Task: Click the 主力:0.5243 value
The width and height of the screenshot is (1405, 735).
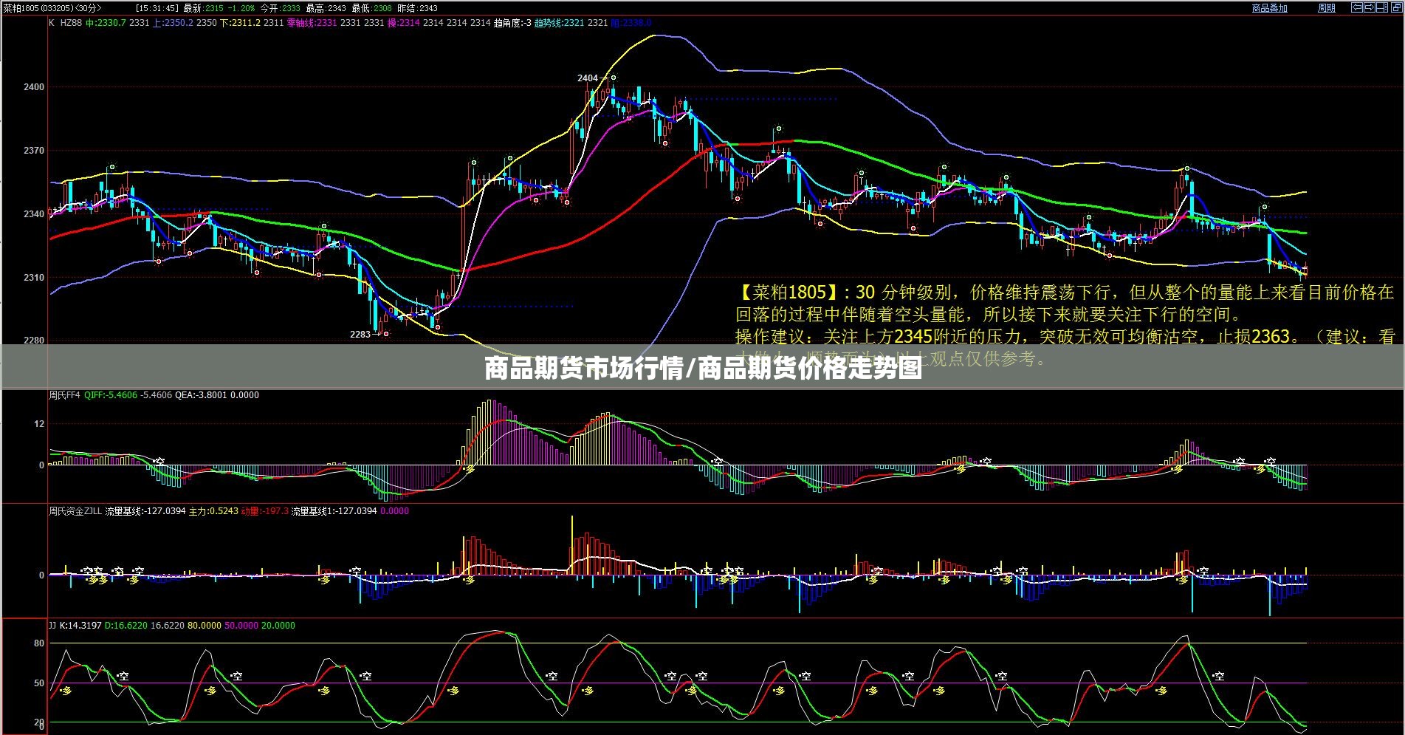Action: click(x=213, y=511)
